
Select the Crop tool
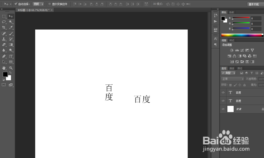coord(4,28)
